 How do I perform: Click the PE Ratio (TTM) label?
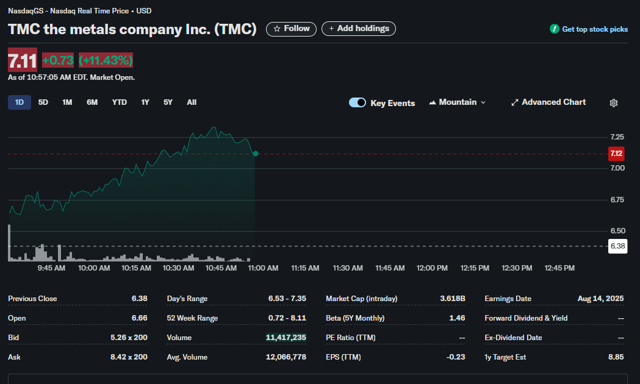351,338
